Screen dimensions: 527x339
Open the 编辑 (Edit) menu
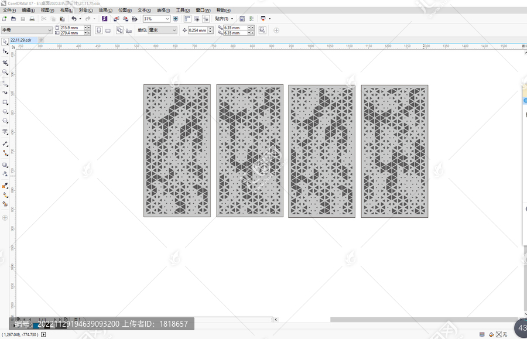(x=28, y=11)
